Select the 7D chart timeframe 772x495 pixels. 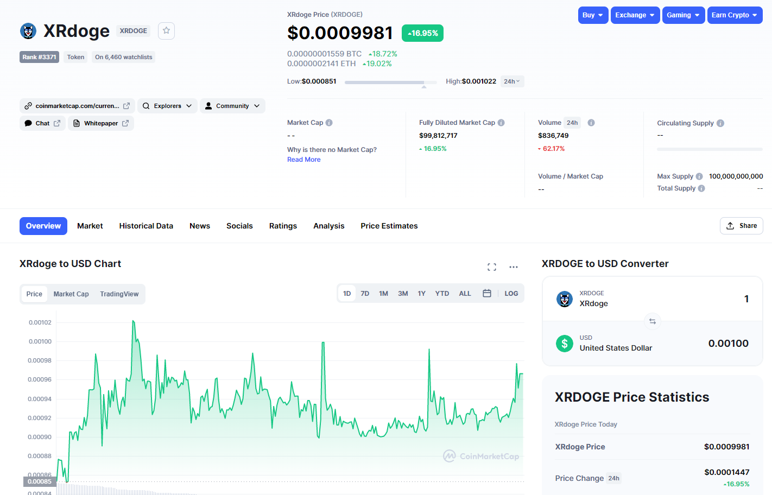click(365, 293)
